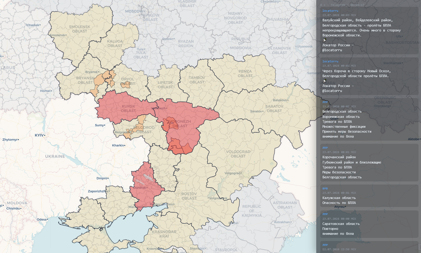Open the ВРВ channel name
Viewport: 421px width, 253px height.
(325, 189)
